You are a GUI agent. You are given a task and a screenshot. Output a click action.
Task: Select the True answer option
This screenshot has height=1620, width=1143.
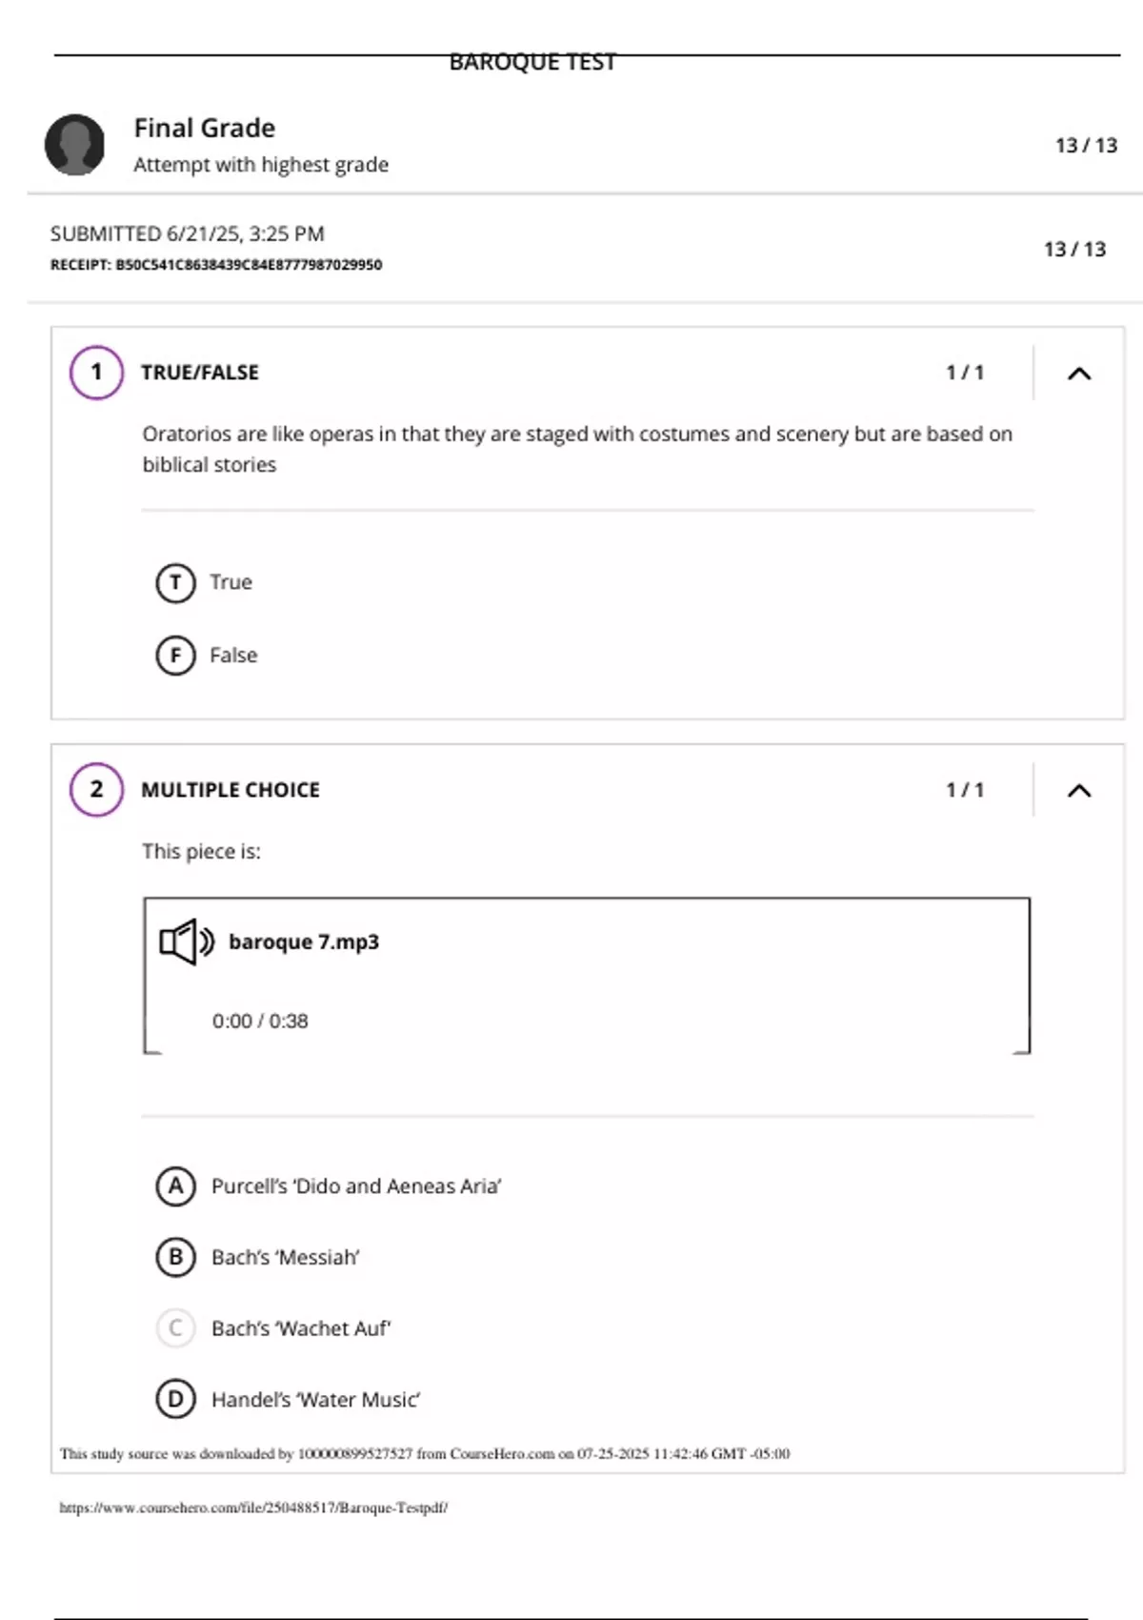pyautogui.click(x=175, y=582)
